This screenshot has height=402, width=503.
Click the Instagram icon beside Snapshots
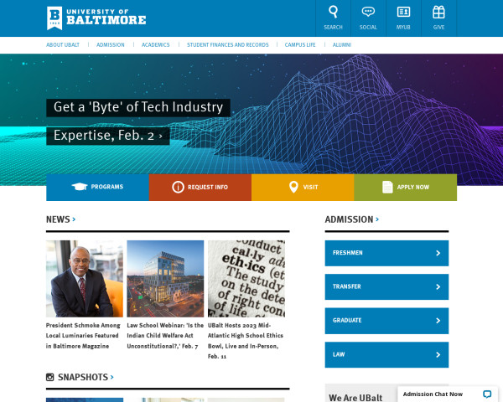click(50, 377)
